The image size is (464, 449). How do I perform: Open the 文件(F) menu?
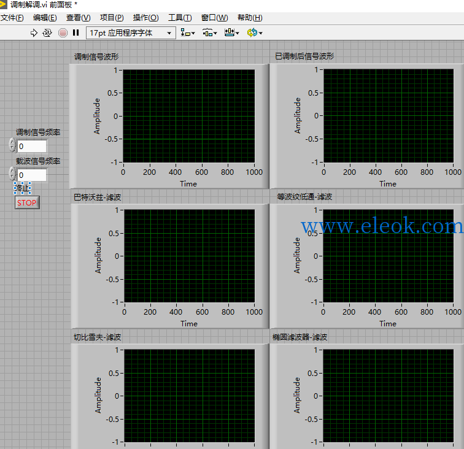pyautogui.click(x=12, y=18)
